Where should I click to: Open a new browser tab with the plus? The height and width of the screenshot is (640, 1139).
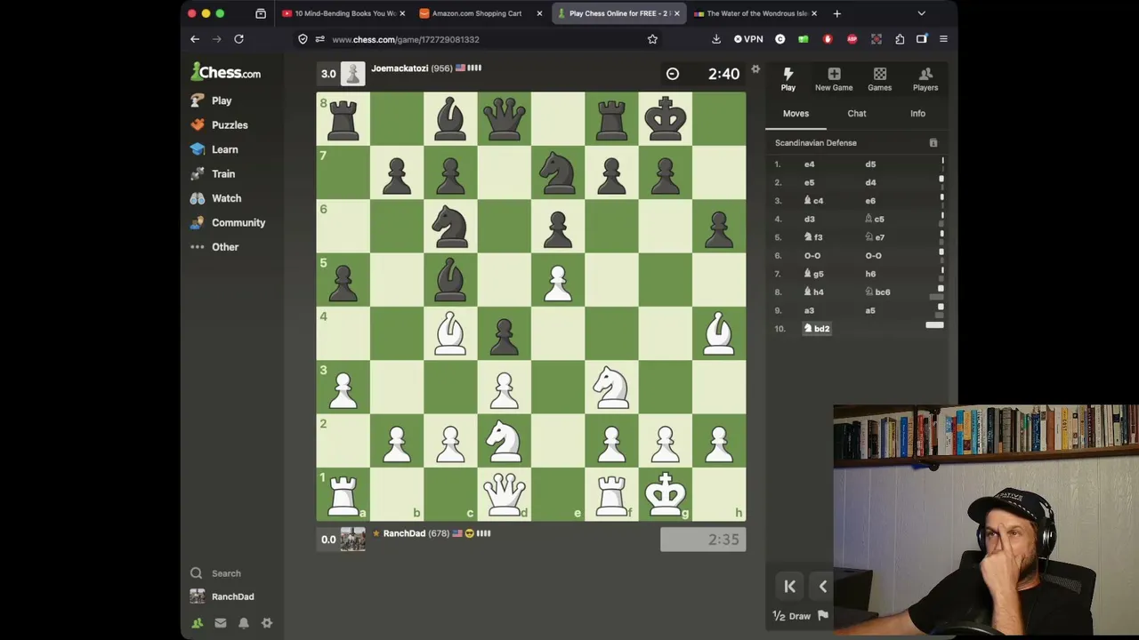coord(836,13)
